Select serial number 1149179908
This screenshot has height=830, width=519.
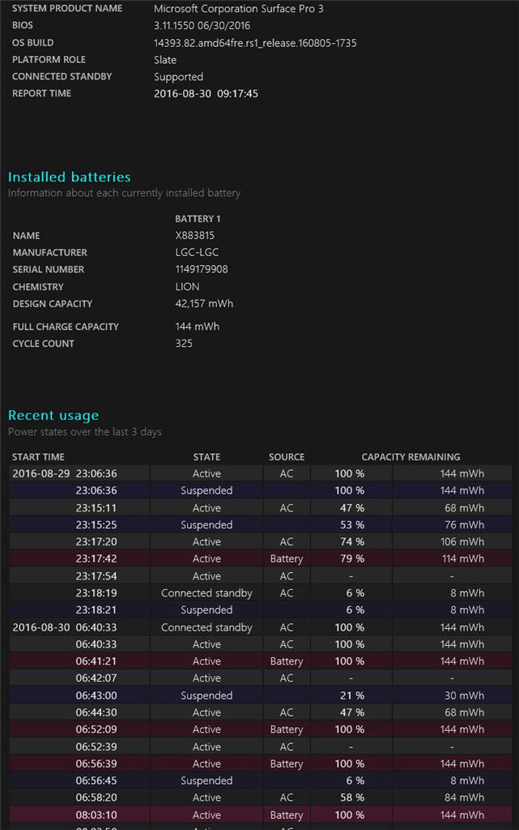click(202, 269)
